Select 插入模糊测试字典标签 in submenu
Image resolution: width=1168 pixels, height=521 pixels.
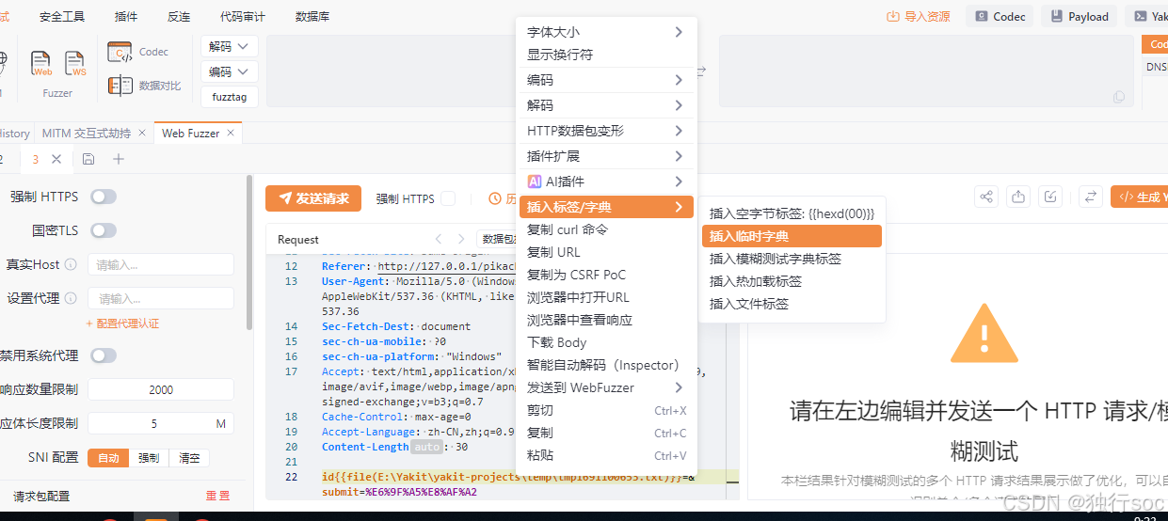tap(792, 259)
